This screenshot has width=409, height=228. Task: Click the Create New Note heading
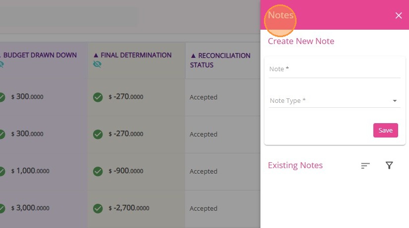(x=301, y=41)
